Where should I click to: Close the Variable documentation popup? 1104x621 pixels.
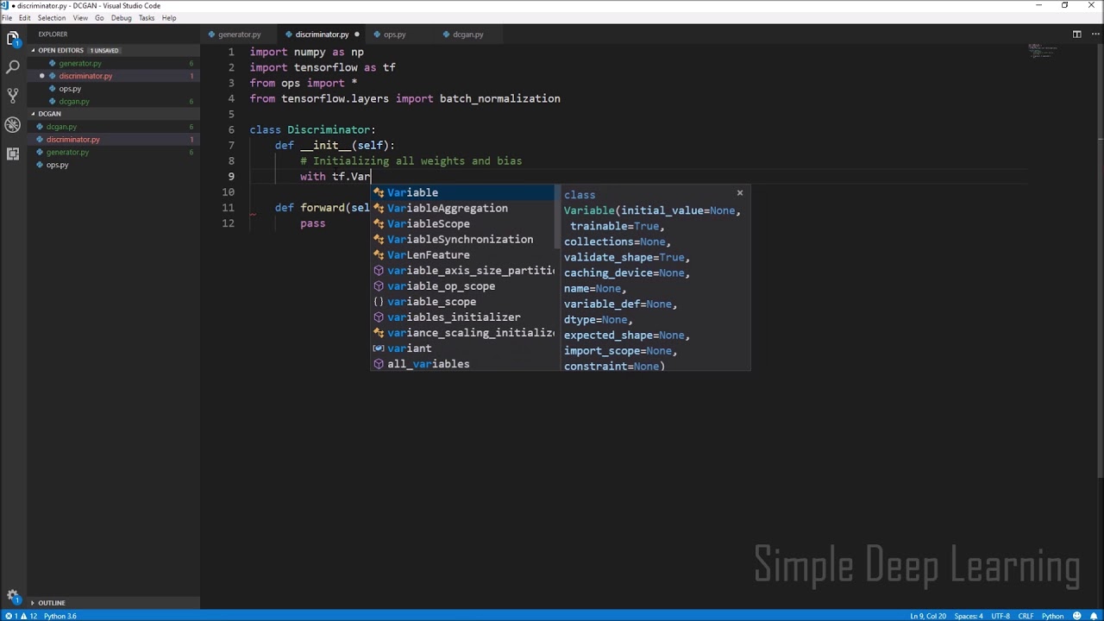[739, 193]
